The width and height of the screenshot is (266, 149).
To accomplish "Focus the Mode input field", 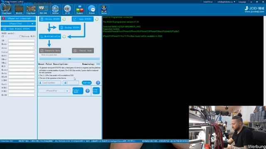I will (21, 44).
